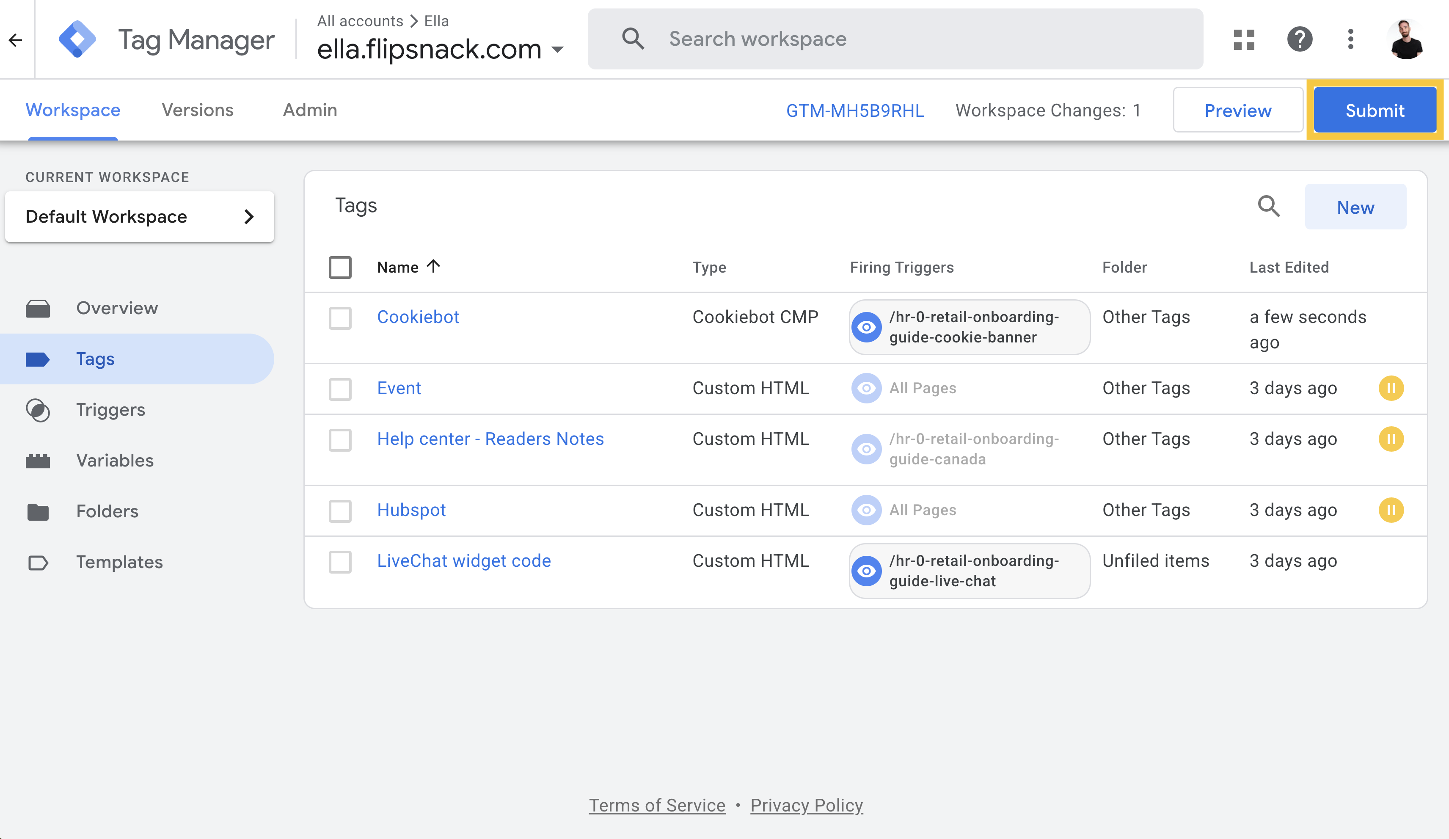The height and width of the screenshot is (839, 1449).
Task: Click the Ella breadcrumb link
Action: 436,21
